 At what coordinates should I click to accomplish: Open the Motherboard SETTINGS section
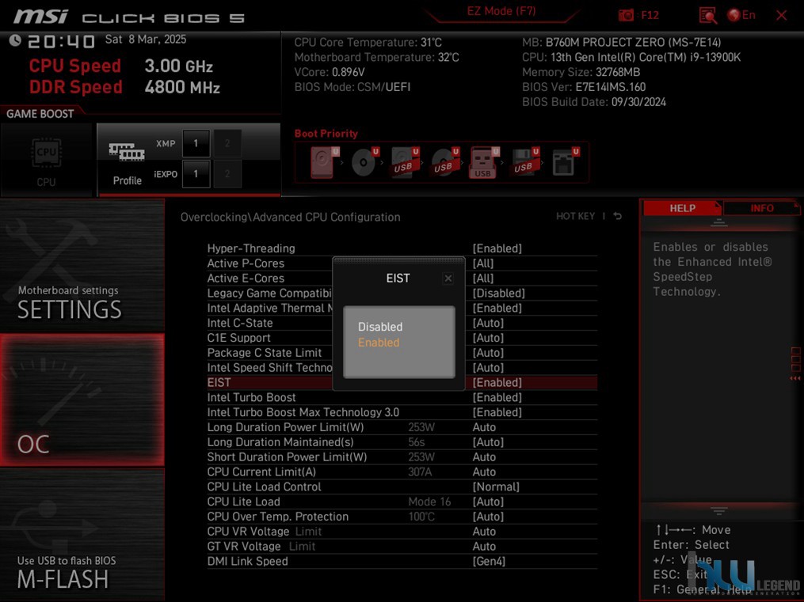82,266
